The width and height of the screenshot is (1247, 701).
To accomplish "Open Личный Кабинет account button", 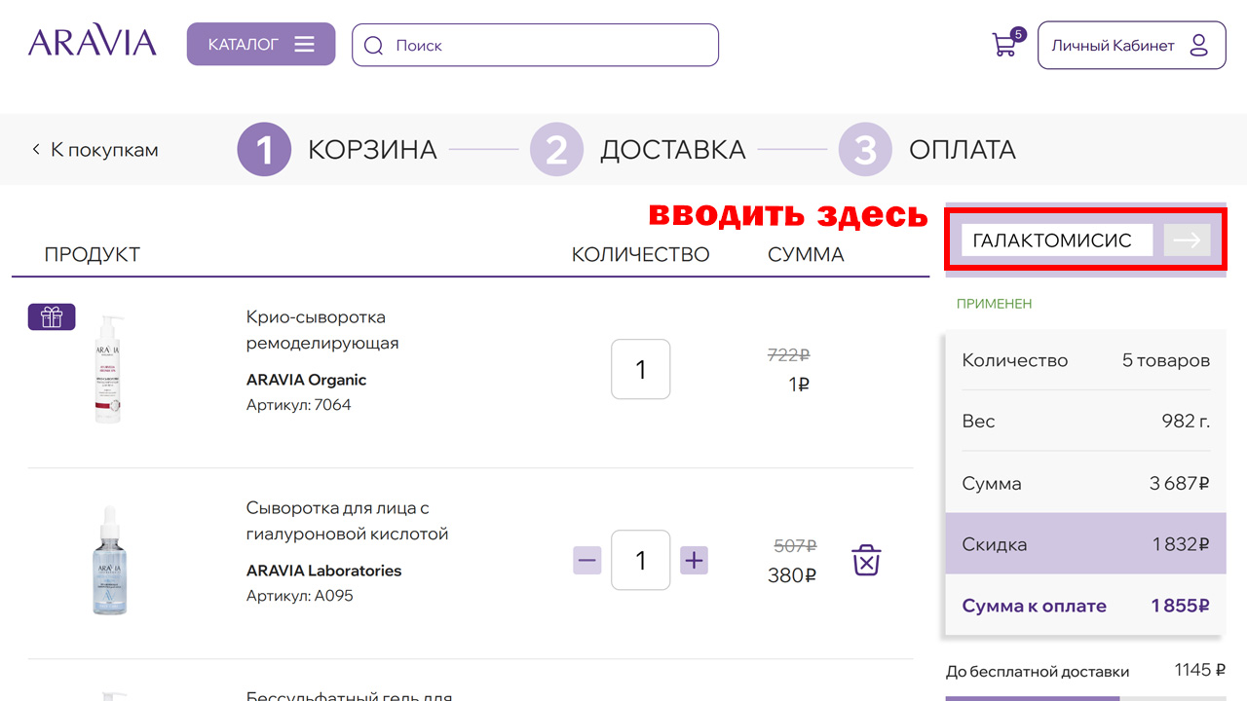I will click(x=1132, y=46).
